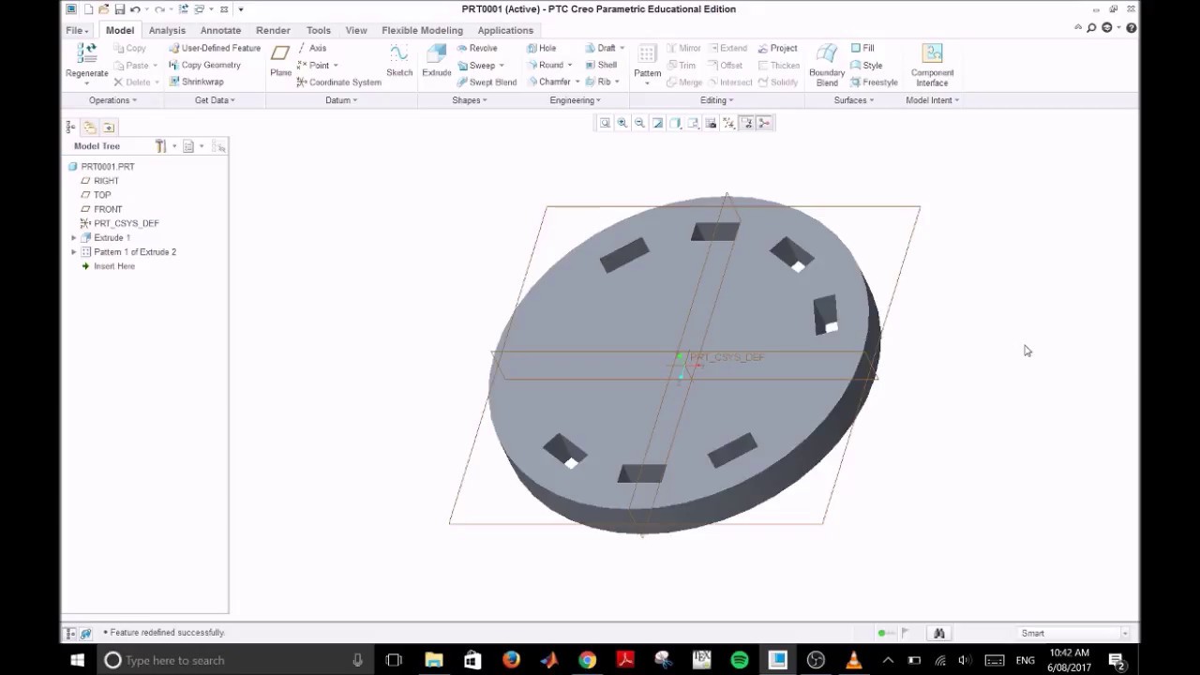
Task: Open the Model Tree settings tool
Action: coord(160,146)
